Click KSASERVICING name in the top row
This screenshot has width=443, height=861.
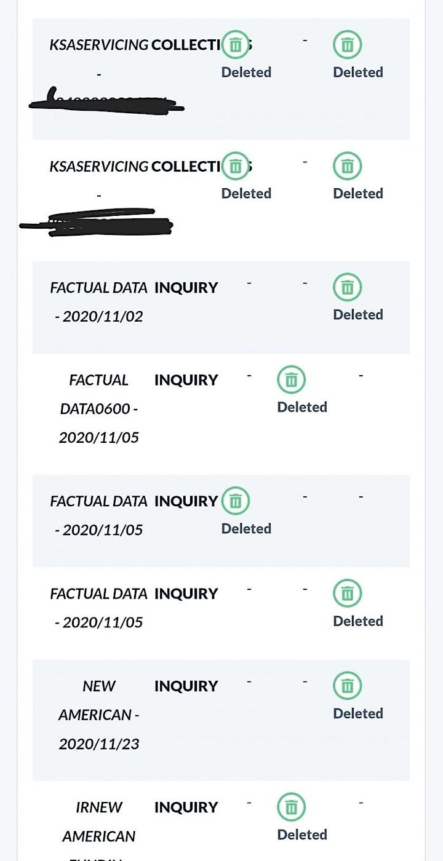click(x=98, y=45)
